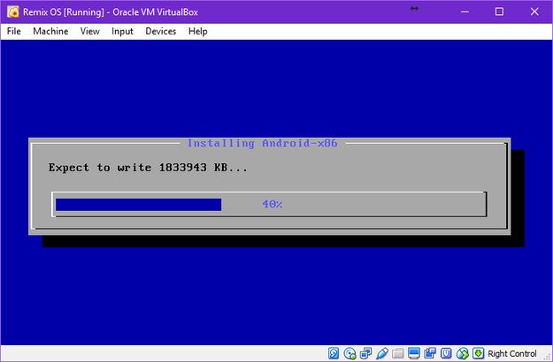553x362 pixels.
Task: Open the View menu
Action: click(89, 31)
